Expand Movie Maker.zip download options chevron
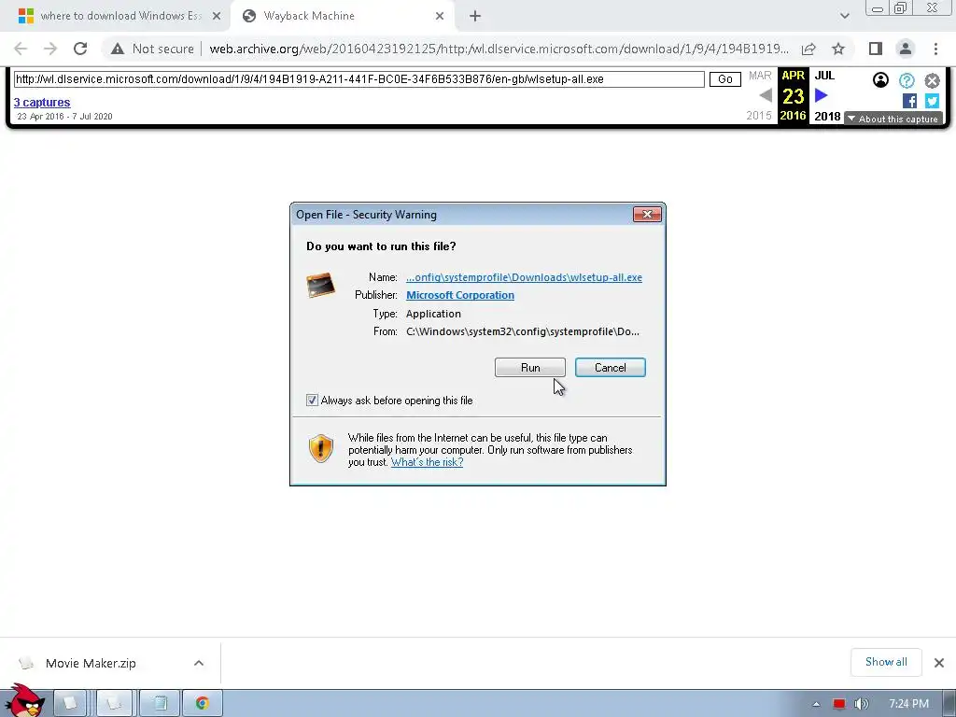The width and height of the screenshot is (956, 717). [x=199, y=664]
